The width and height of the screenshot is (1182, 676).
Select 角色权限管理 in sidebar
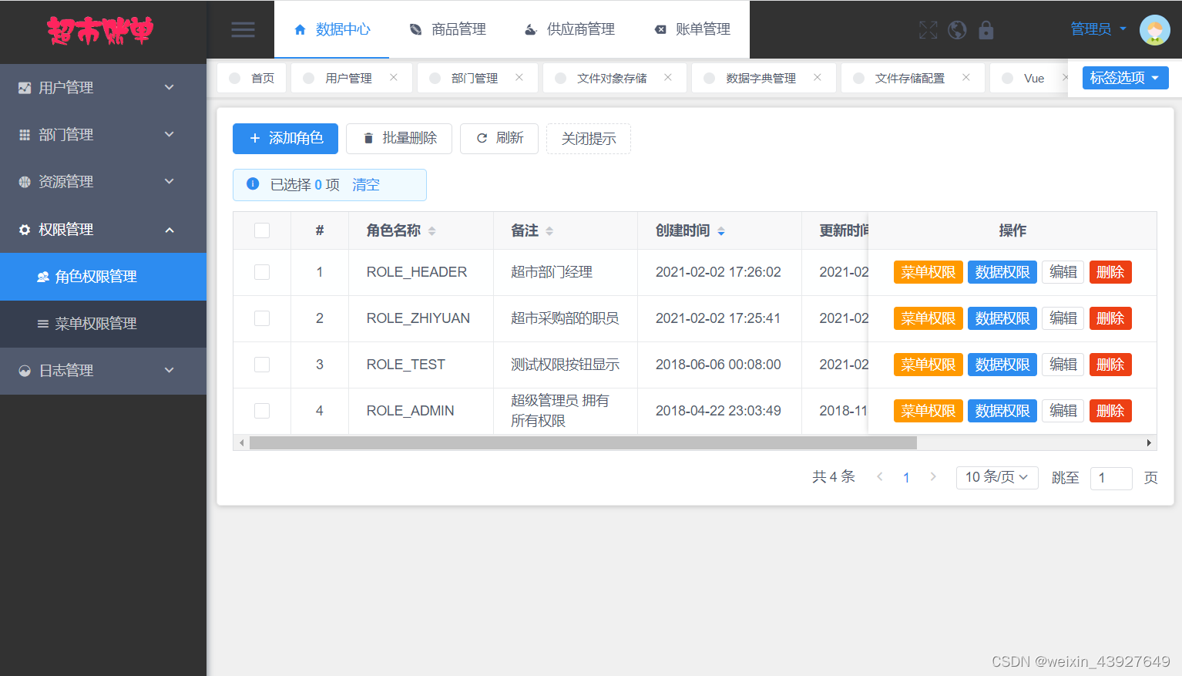point(103,277)
